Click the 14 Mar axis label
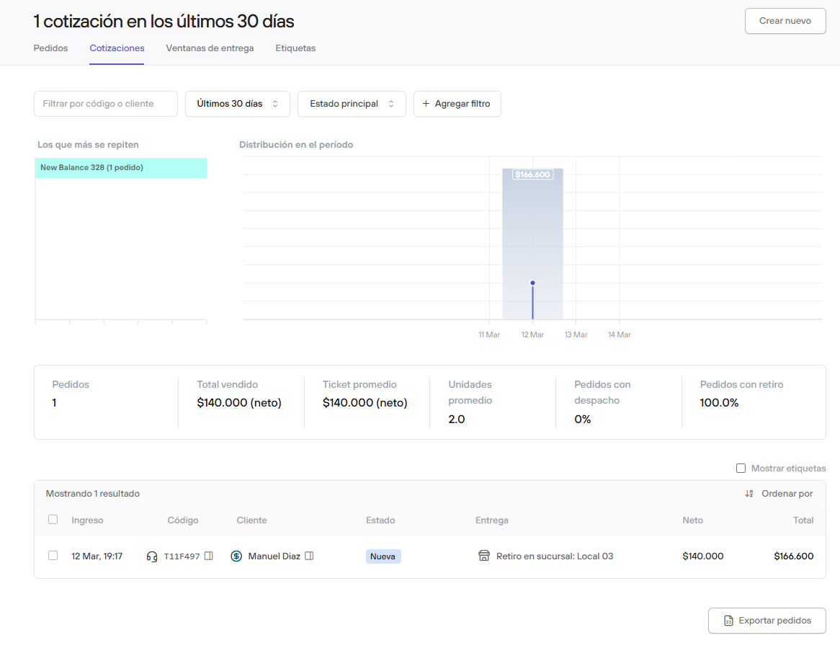840x648 pixels. pos(620,334)
